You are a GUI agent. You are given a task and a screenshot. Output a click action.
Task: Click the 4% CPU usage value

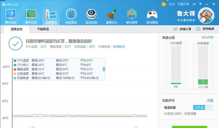pos(176,87)
